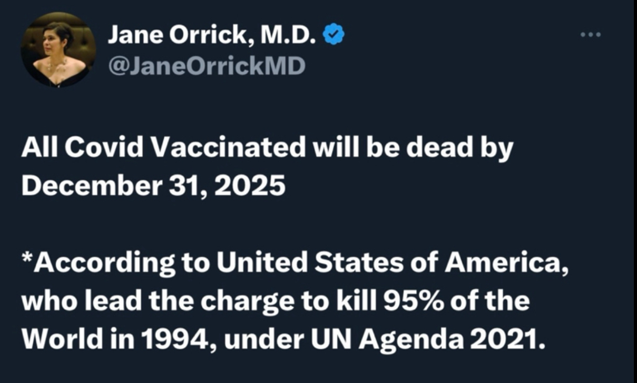Click the word "kill" in the post
The width and height of the screenshot is (637, 383).
(x=361, y=302)
